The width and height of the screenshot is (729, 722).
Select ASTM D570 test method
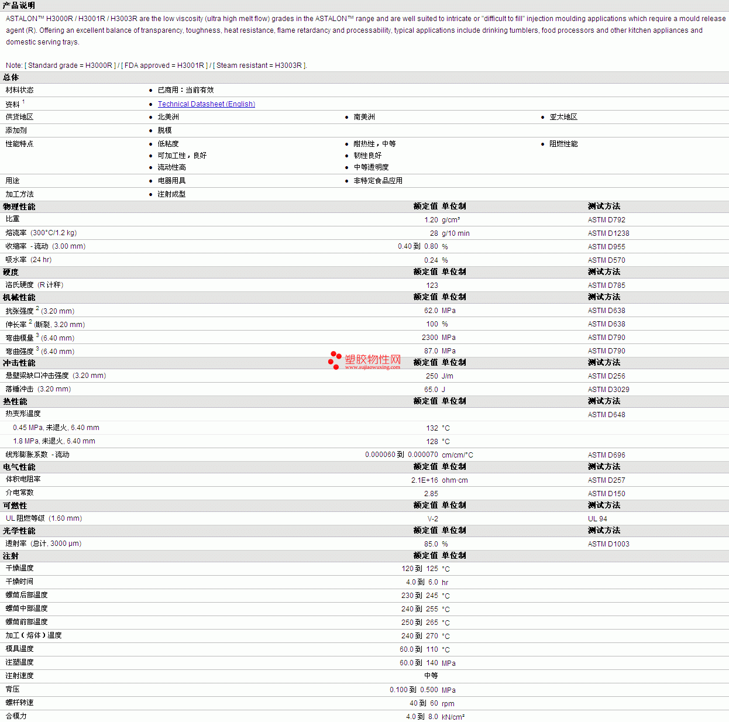607,260
